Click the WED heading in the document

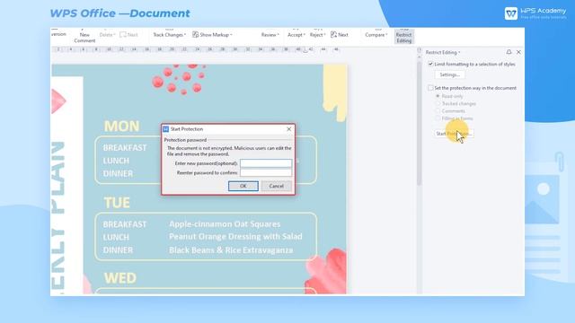[119, 278]
